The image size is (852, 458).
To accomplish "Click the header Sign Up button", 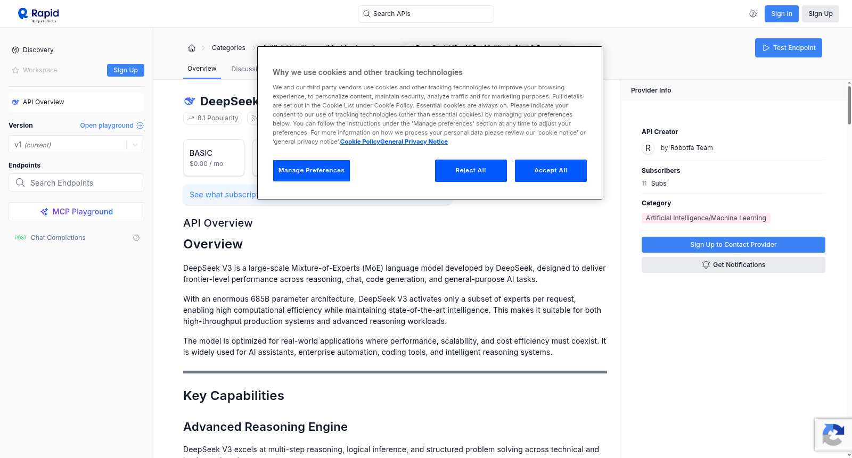I will 821,14.
